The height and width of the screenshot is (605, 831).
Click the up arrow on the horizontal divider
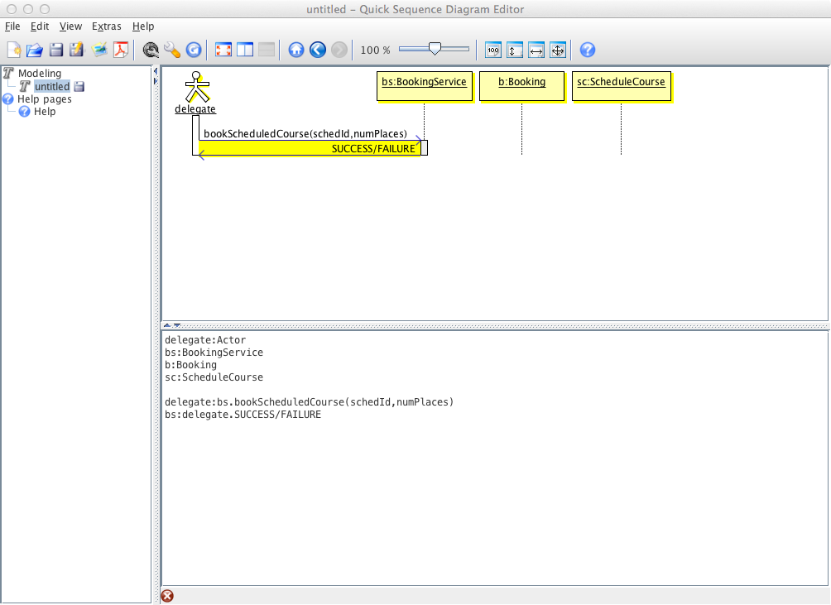click(x=166, y=326)
